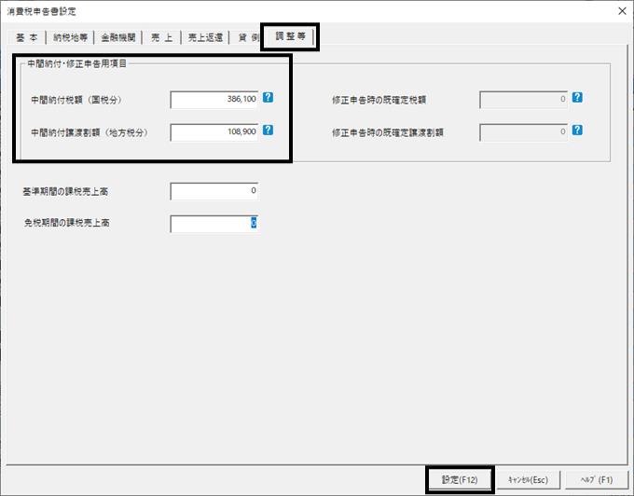Open the 貸倒 tab

pos(247,37)
